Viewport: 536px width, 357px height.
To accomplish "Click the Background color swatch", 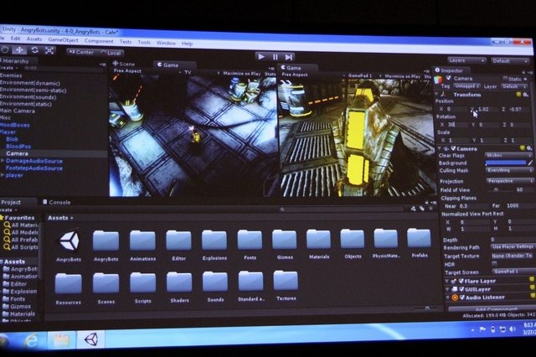I will [x=506, y=163].
